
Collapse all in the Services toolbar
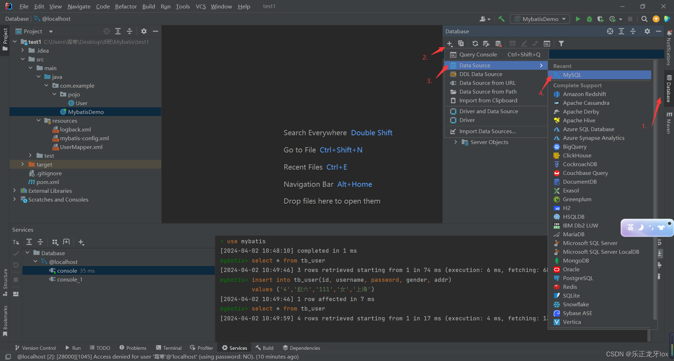40,242
